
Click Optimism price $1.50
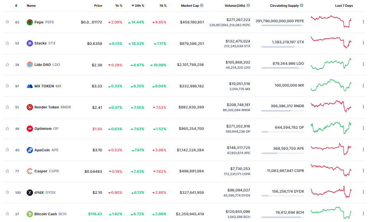click(97, 129)
